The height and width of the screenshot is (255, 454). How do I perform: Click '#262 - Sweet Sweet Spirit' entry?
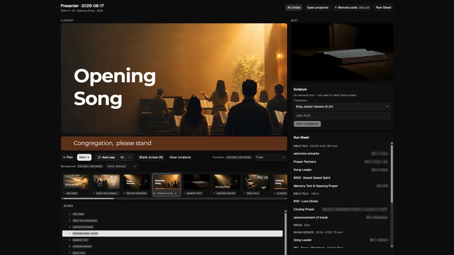coord(312,178)
